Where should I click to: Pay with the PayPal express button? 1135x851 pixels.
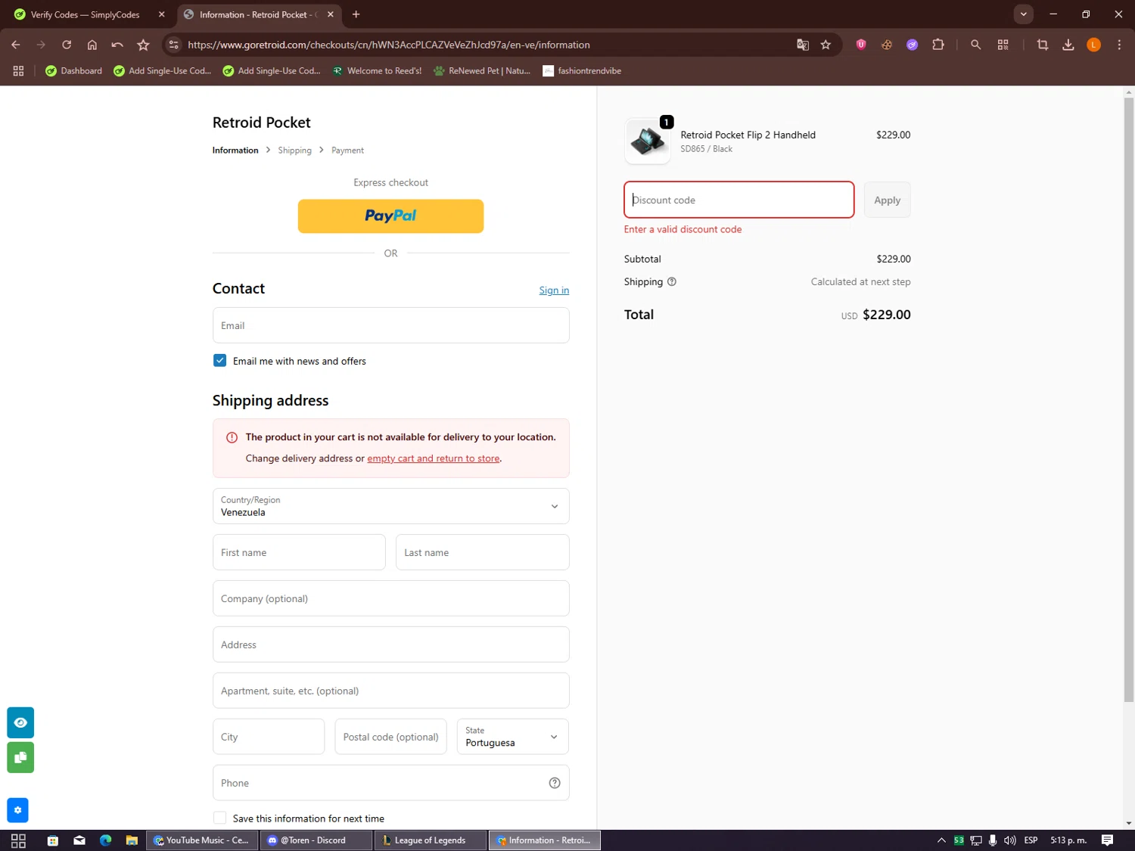390,216
